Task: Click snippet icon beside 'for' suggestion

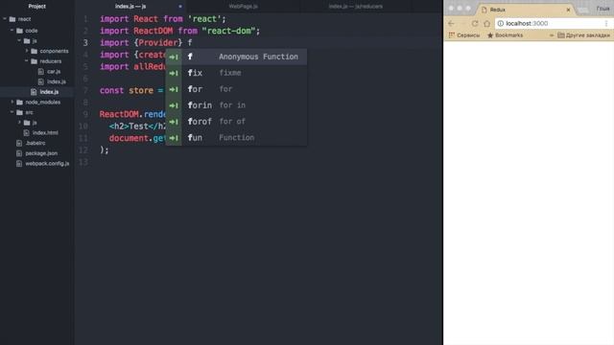Action: pyautogui.click(x=174, y=89)
